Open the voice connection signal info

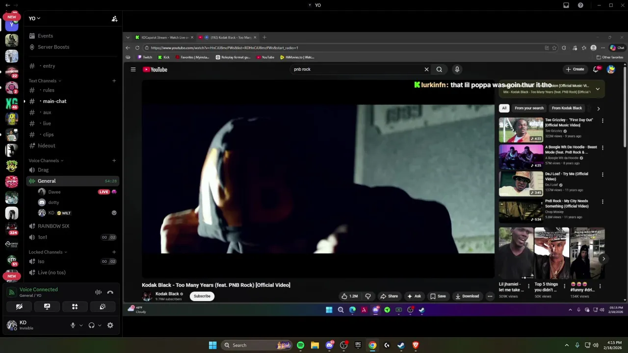(11, 292)
